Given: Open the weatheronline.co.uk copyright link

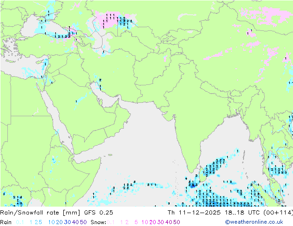Looking at the screenshot, I should [254, 222].
